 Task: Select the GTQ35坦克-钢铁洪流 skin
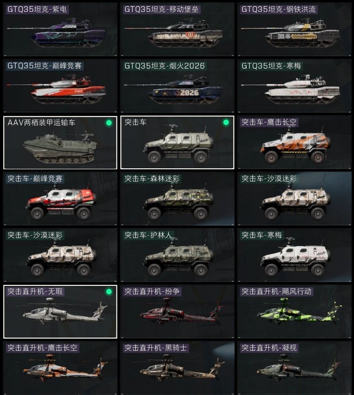[x=294, y=29]
